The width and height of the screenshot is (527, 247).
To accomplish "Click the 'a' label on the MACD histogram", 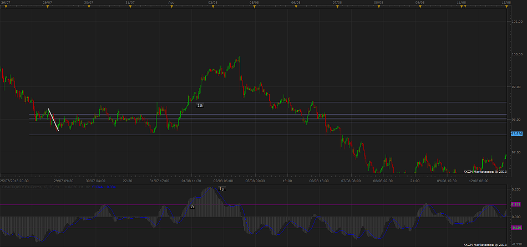I will pyautogui.click(x=192, y=207).
